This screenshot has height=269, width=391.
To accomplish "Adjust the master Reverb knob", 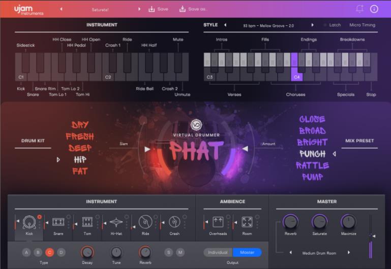I will point(290,221).
